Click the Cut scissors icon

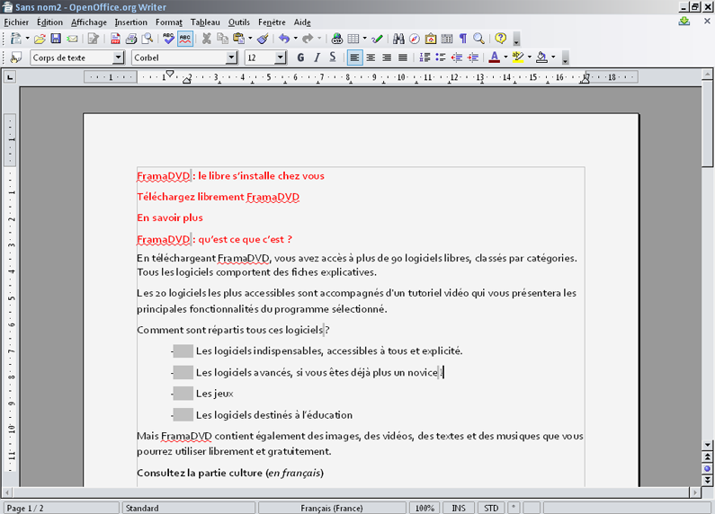207,39
